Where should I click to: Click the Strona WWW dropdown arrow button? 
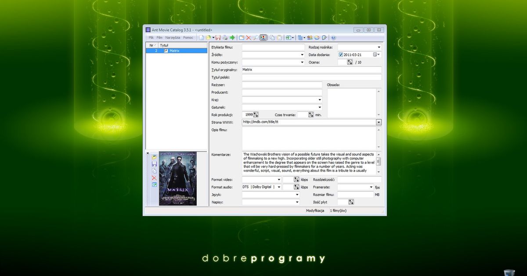pos(379,122)
